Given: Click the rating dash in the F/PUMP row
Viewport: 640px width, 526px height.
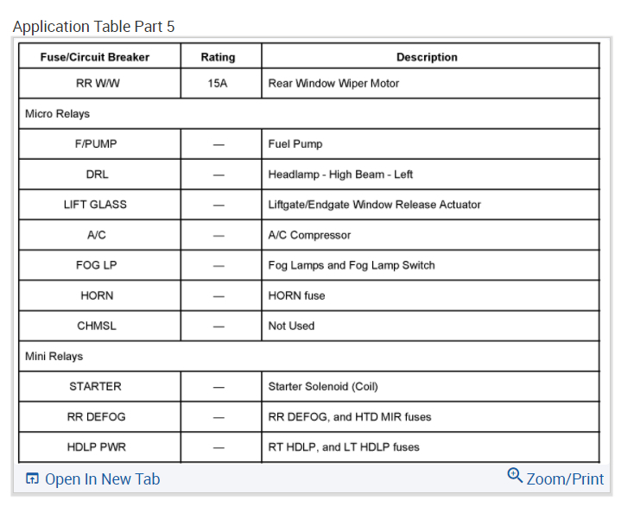Looking at the screenshot, I should pos(219,144).
